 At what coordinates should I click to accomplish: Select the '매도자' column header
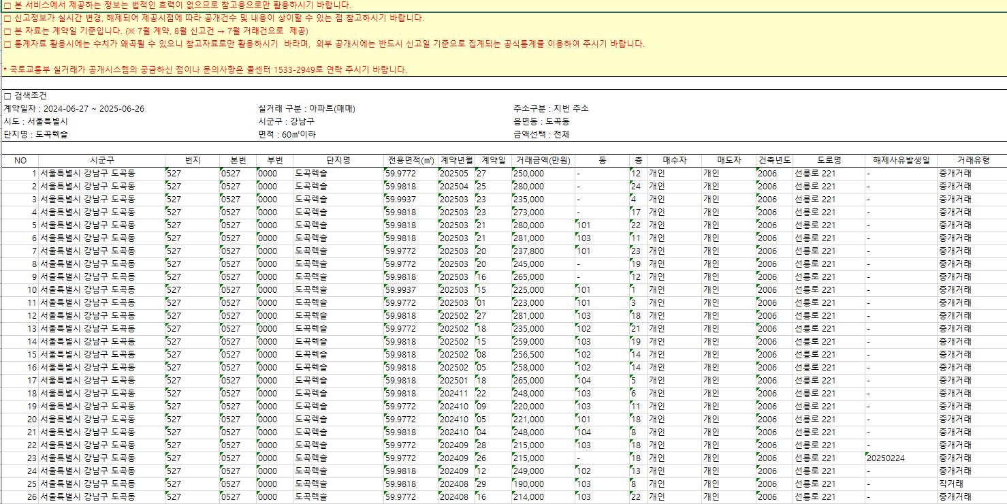[x=729, y=161]
